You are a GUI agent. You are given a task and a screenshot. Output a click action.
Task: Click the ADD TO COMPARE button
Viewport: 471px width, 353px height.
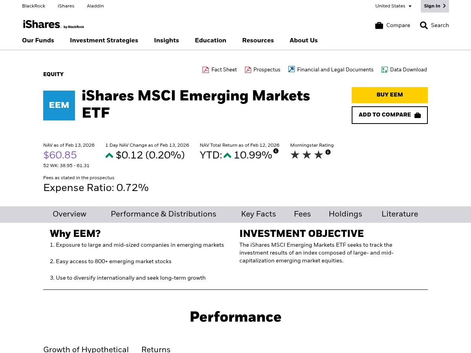[x=389, y=115]
